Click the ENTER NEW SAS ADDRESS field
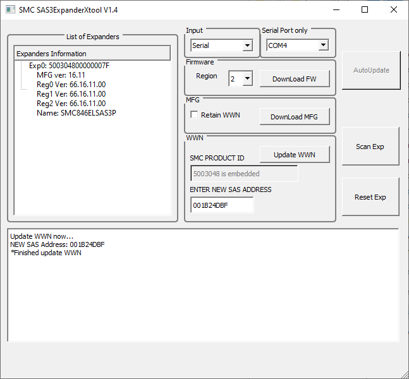 (x=221, y=205)
